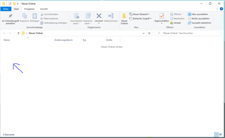Switch to large icons view in status bar
Image resolution: width=225 pixels, height=138 pixels.
[x=221, y=135]
